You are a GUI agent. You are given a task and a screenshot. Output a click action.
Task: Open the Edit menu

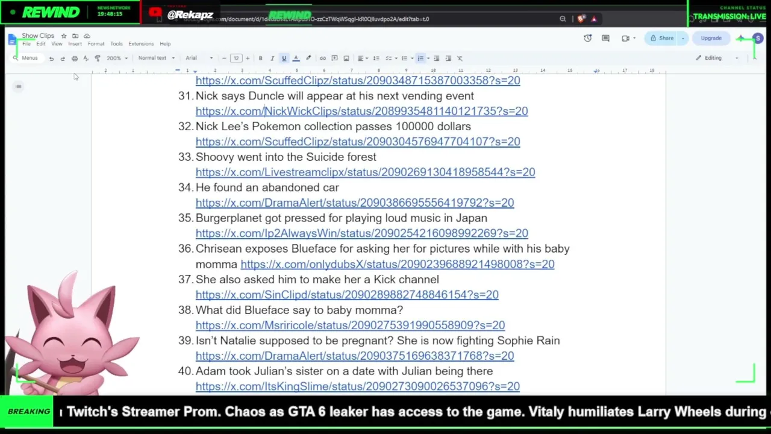(41, 44)
